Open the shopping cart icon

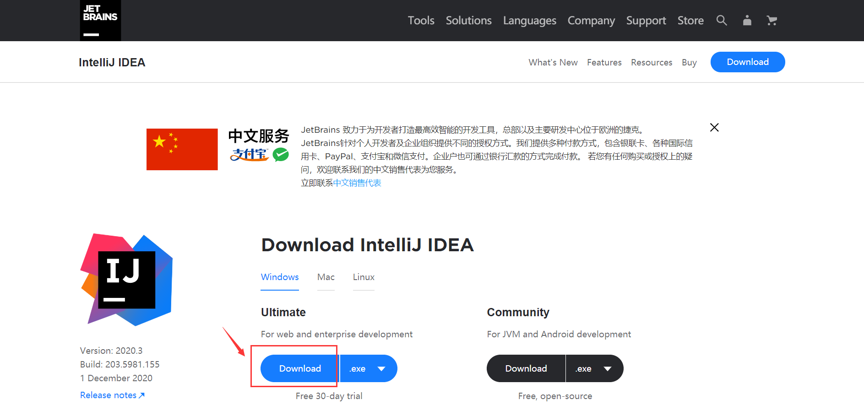point(772,20)
